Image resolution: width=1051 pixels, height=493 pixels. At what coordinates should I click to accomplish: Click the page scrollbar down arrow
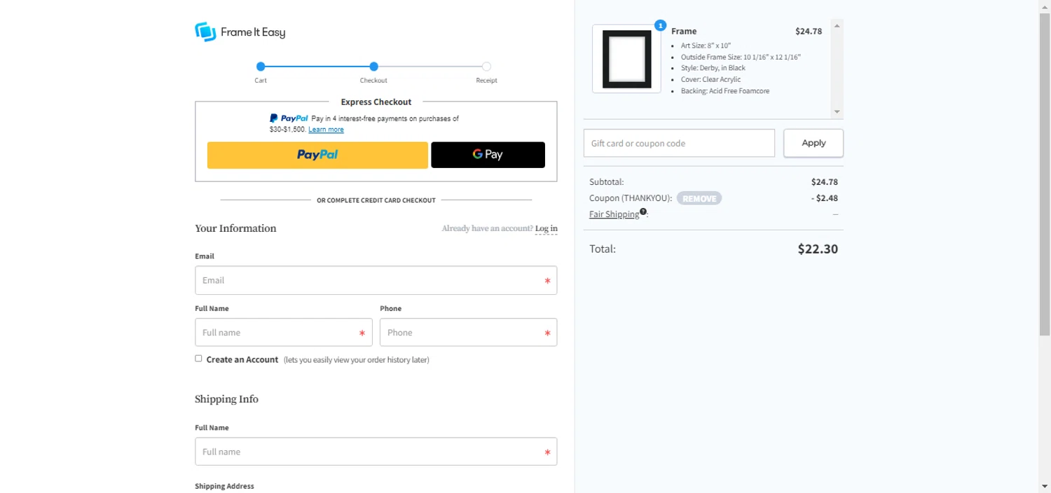tap(1045, 487)
